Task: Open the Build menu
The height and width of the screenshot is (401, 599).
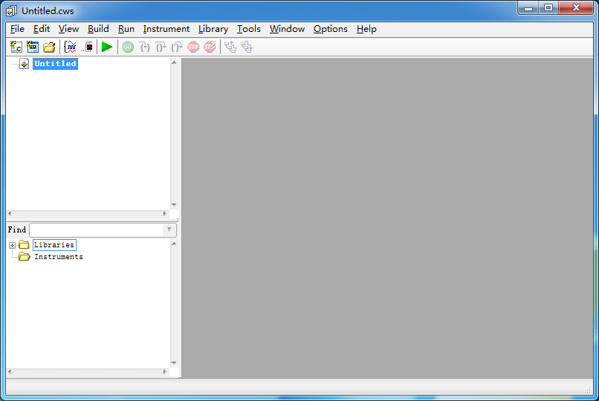Action: click(x=98, y=29)
